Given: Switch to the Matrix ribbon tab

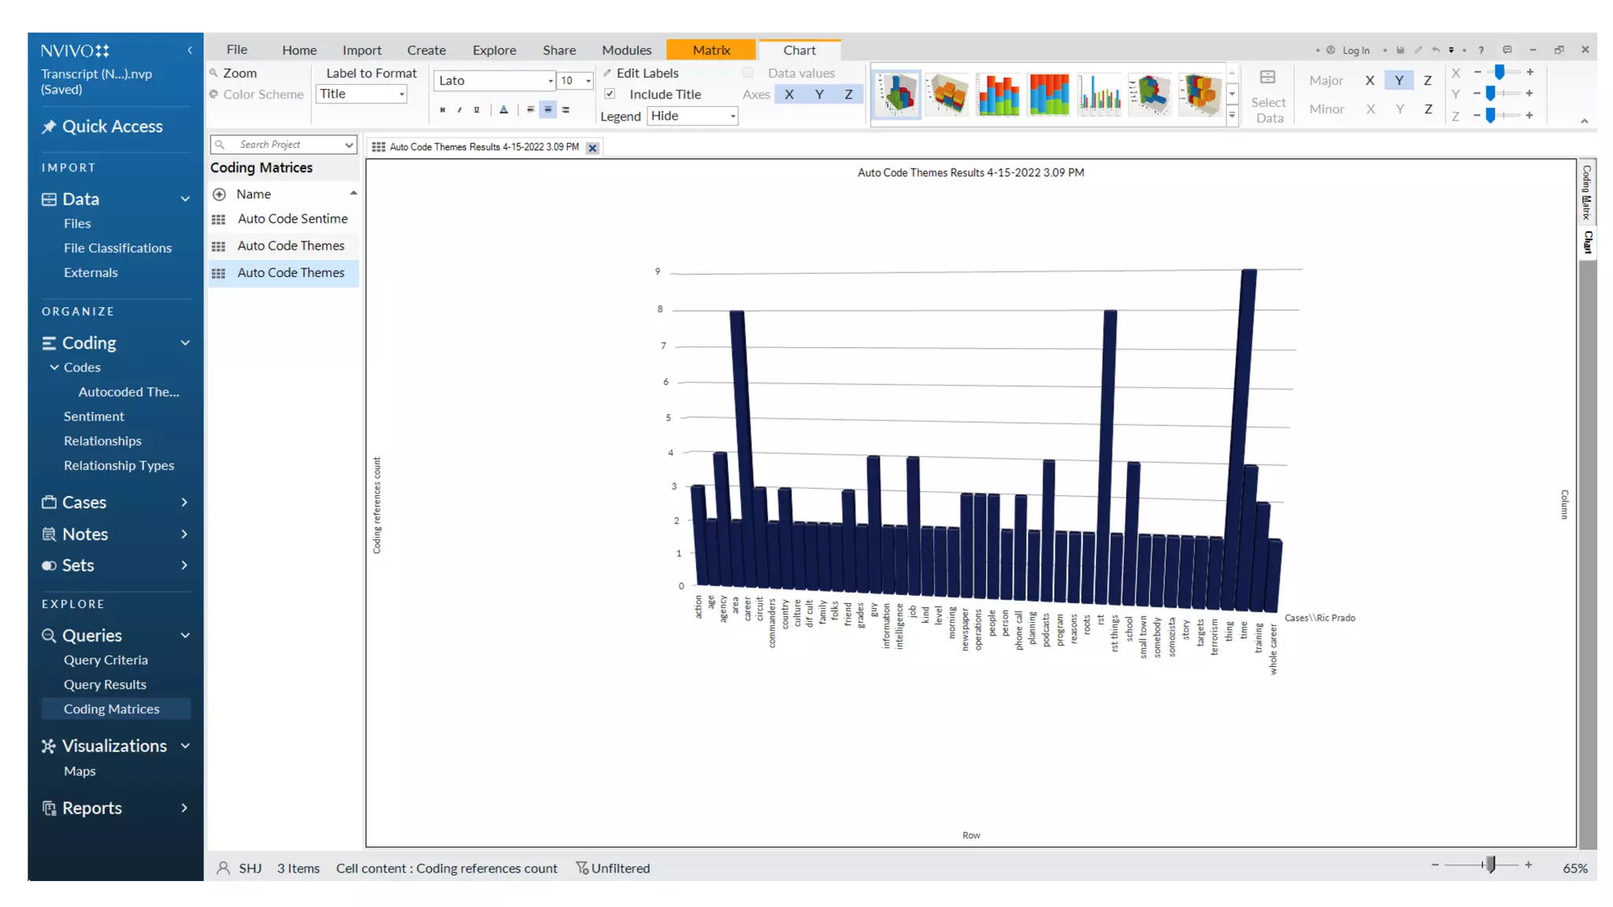Looking at the screenshot, I should pos(711,50).
